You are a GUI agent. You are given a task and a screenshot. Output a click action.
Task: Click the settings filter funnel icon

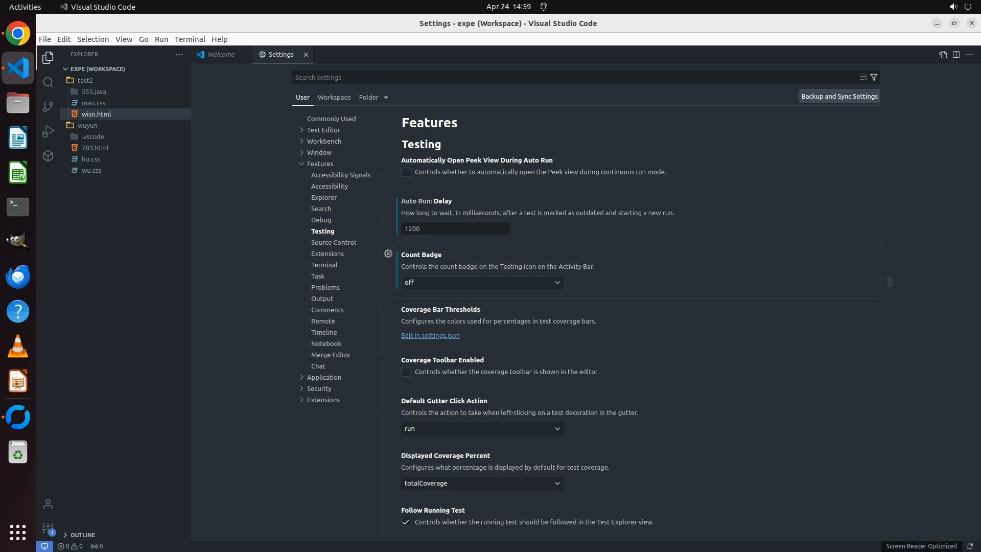tap(874, 77)
